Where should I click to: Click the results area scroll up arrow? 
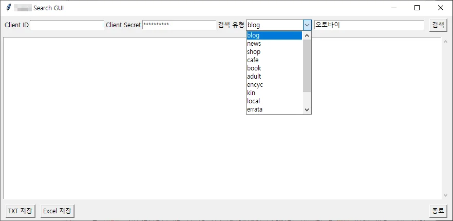click(445, 41)
